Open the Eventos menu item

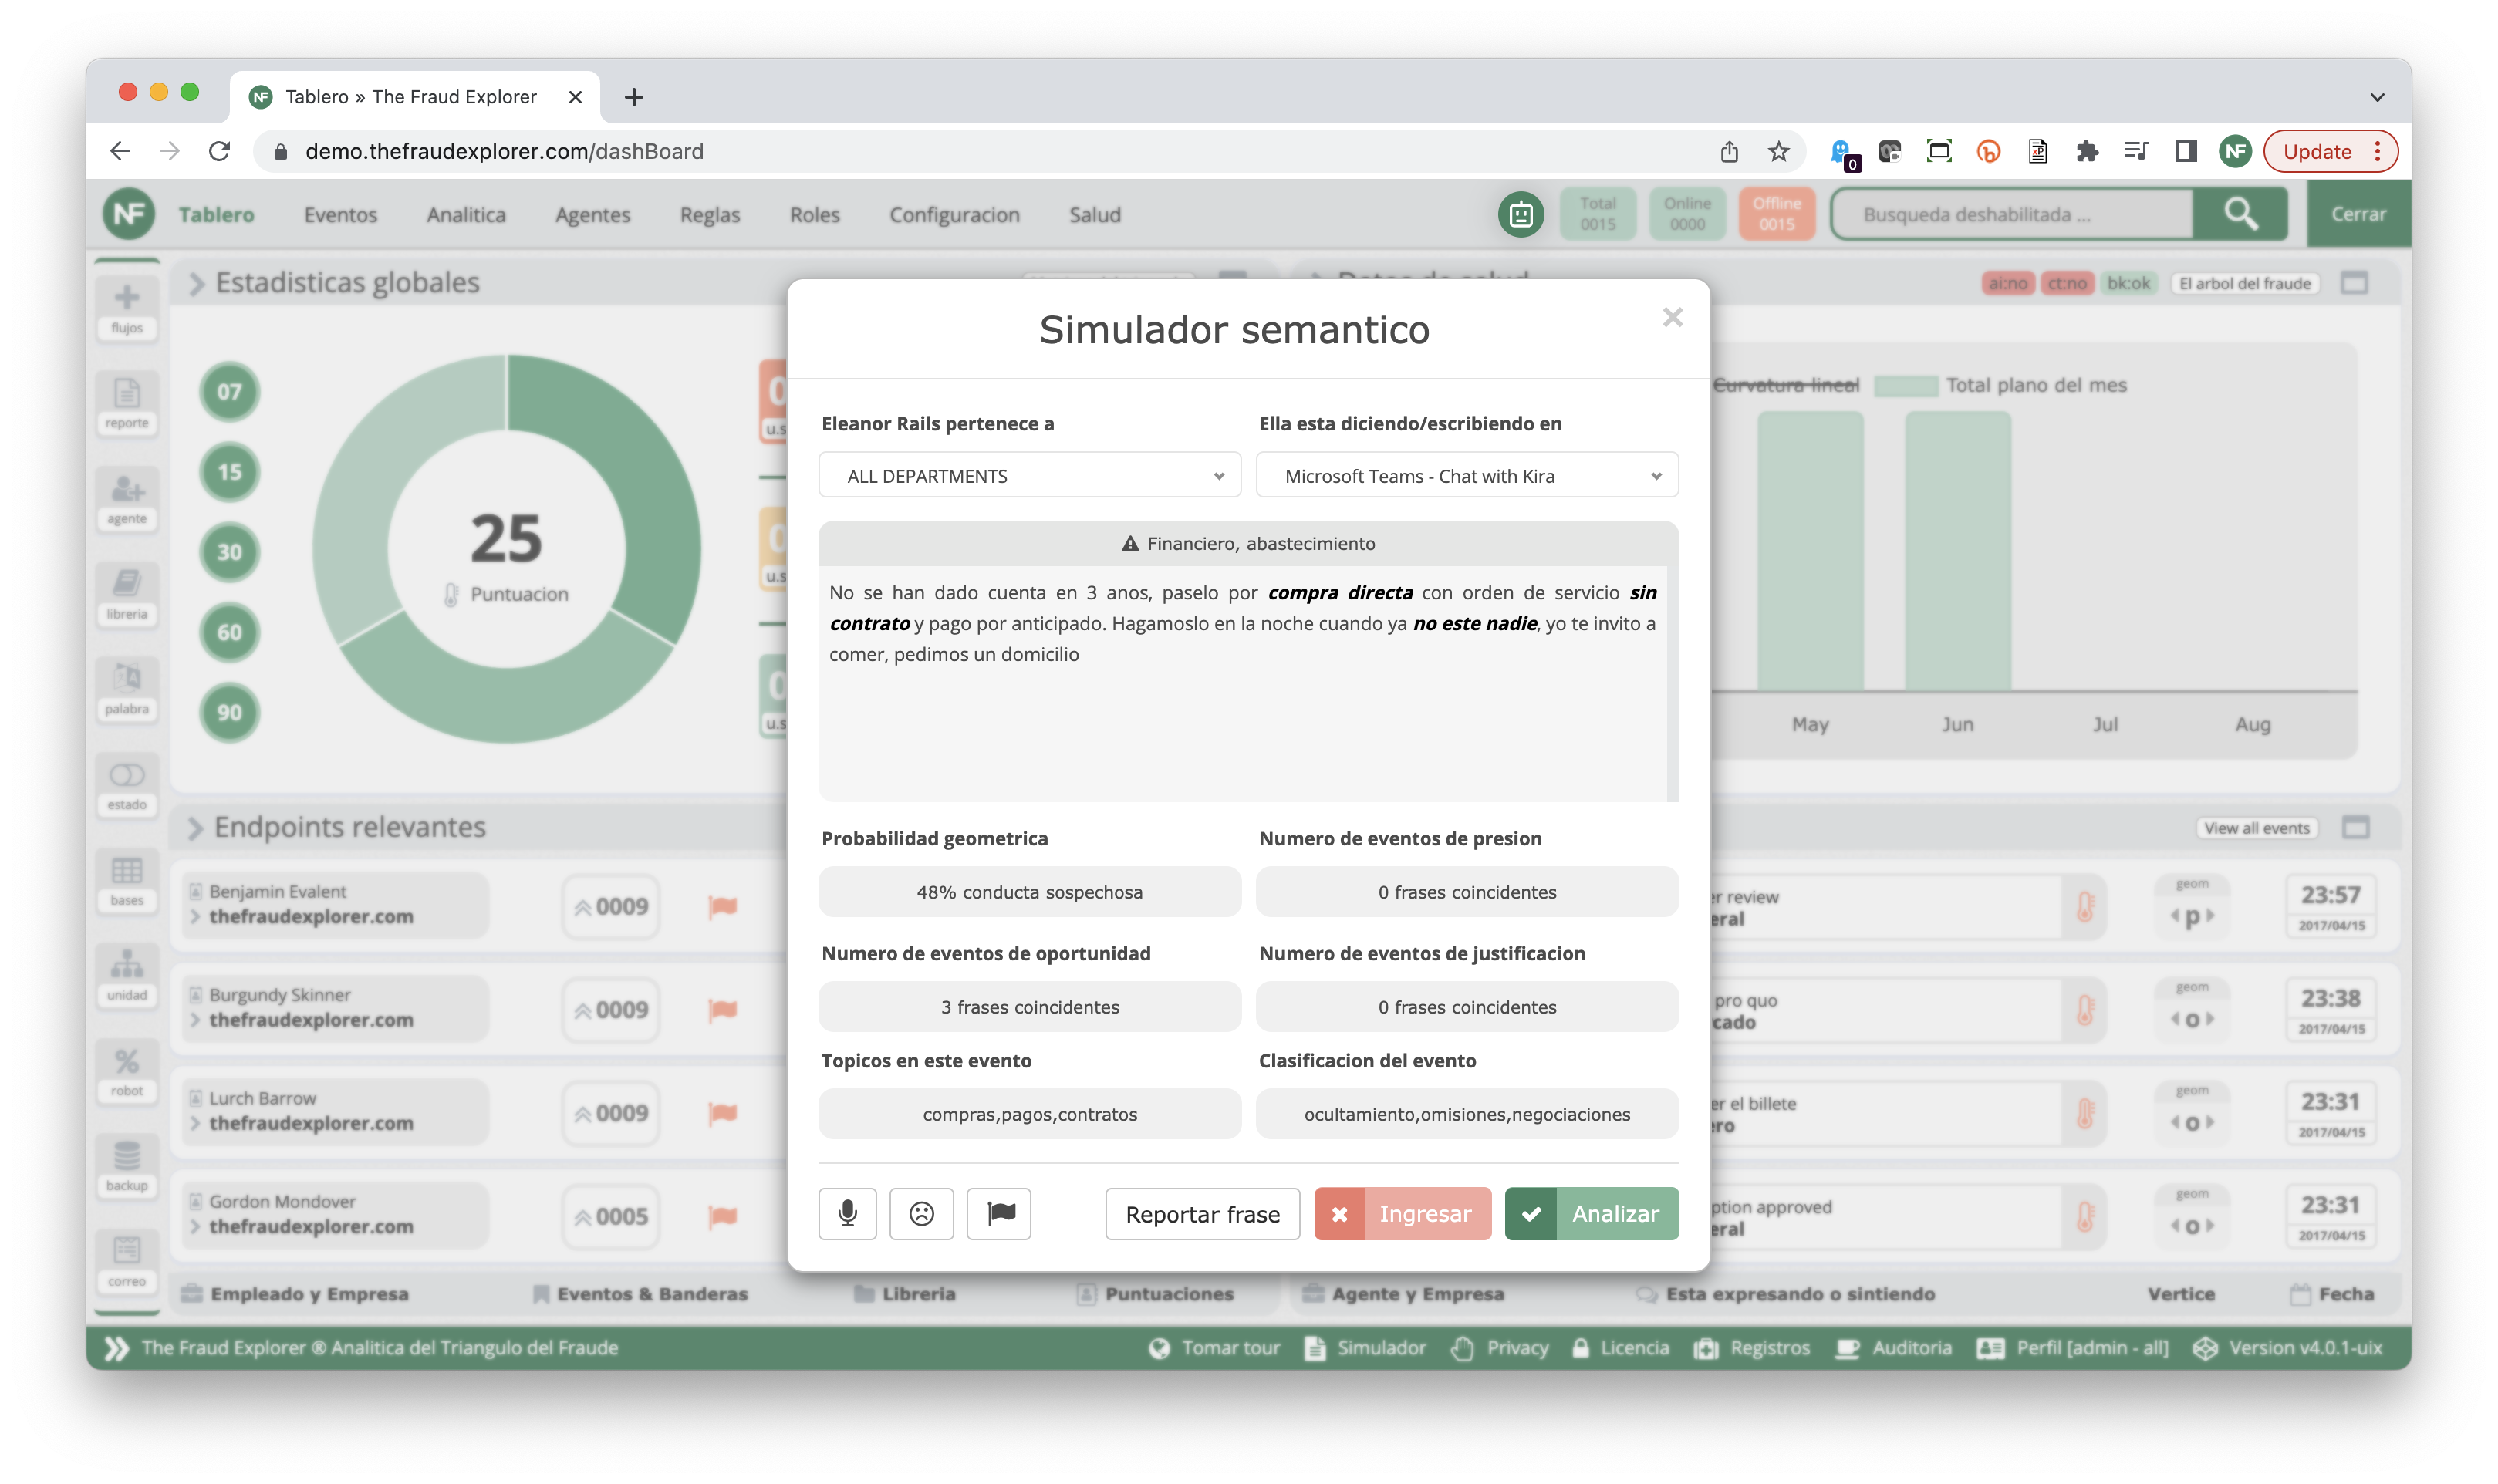pos(340,214)
